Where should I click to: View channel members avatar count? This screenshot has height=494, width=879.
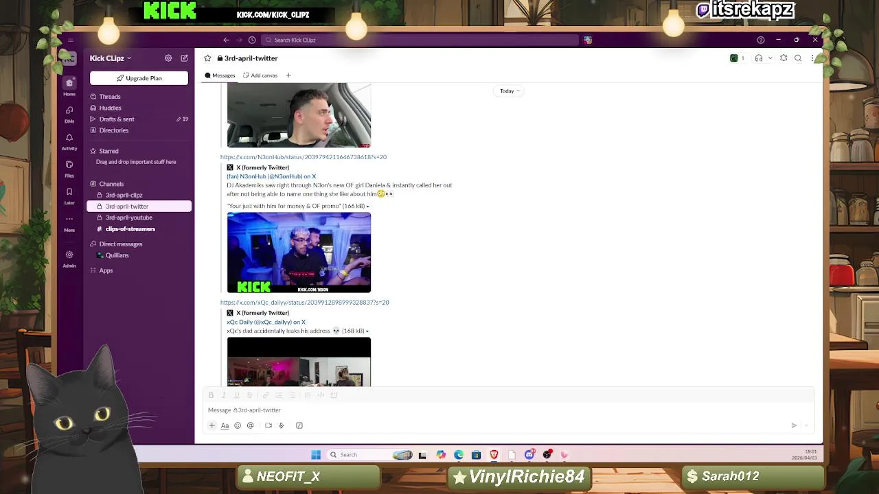pos(738,58)
